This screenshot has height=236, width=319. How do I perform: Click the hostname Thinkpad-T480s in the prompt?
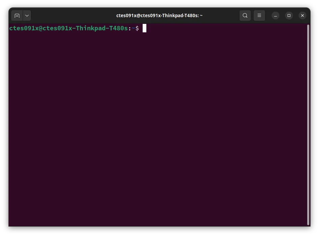102,28
